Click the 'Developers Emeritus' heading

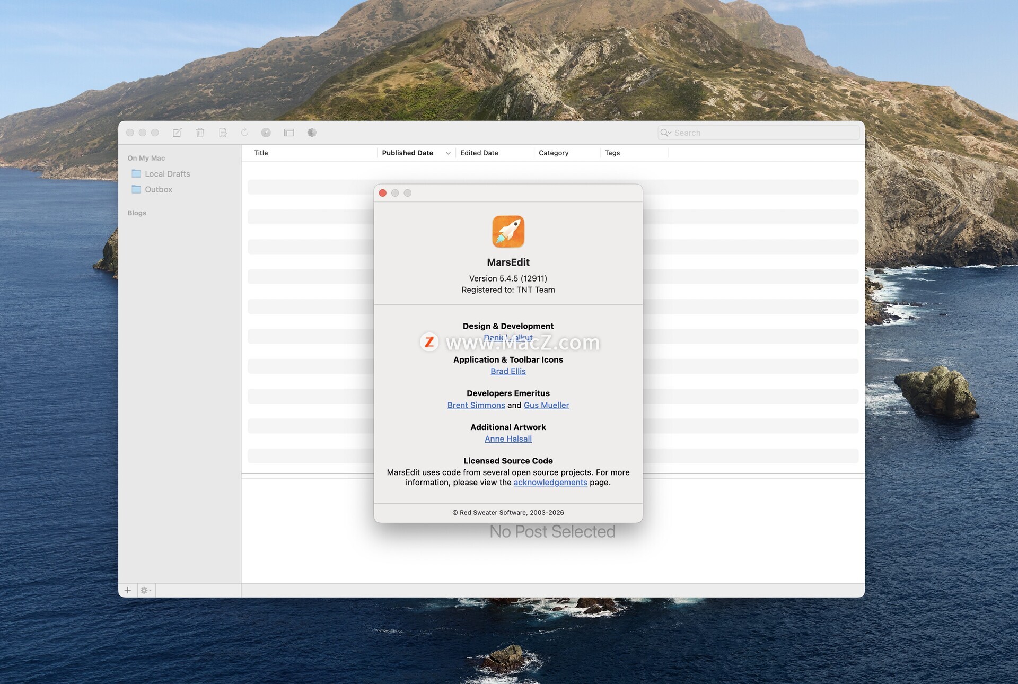click(x=508, y=393)
